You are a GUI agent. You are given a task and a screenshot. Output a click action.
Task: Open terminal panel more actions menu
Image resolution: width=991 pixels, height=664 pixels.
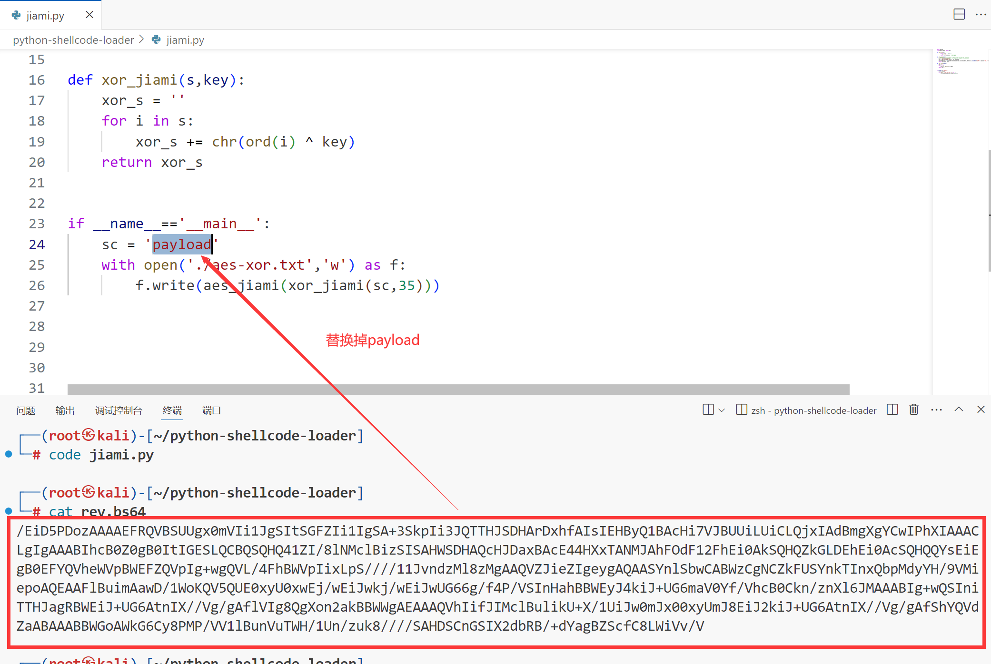[936, 410]
